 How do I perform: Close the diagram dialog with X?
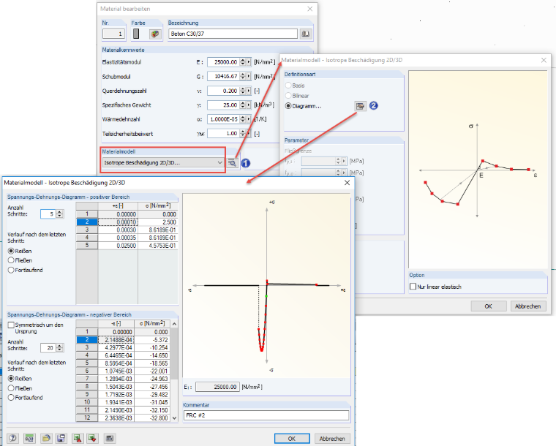[347, 183]
